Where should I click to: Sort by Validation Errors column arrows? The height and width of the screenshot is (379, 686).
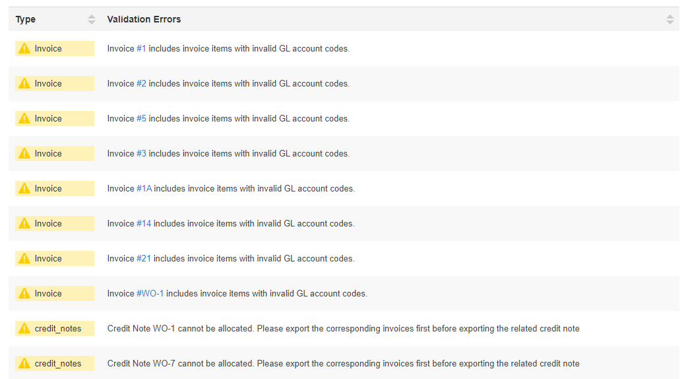670,20
